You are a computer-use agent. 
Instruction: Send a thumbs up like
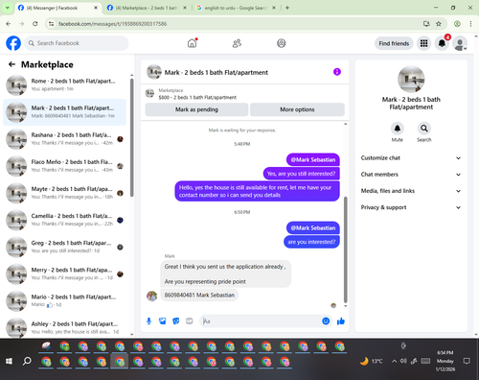point(341,321)
